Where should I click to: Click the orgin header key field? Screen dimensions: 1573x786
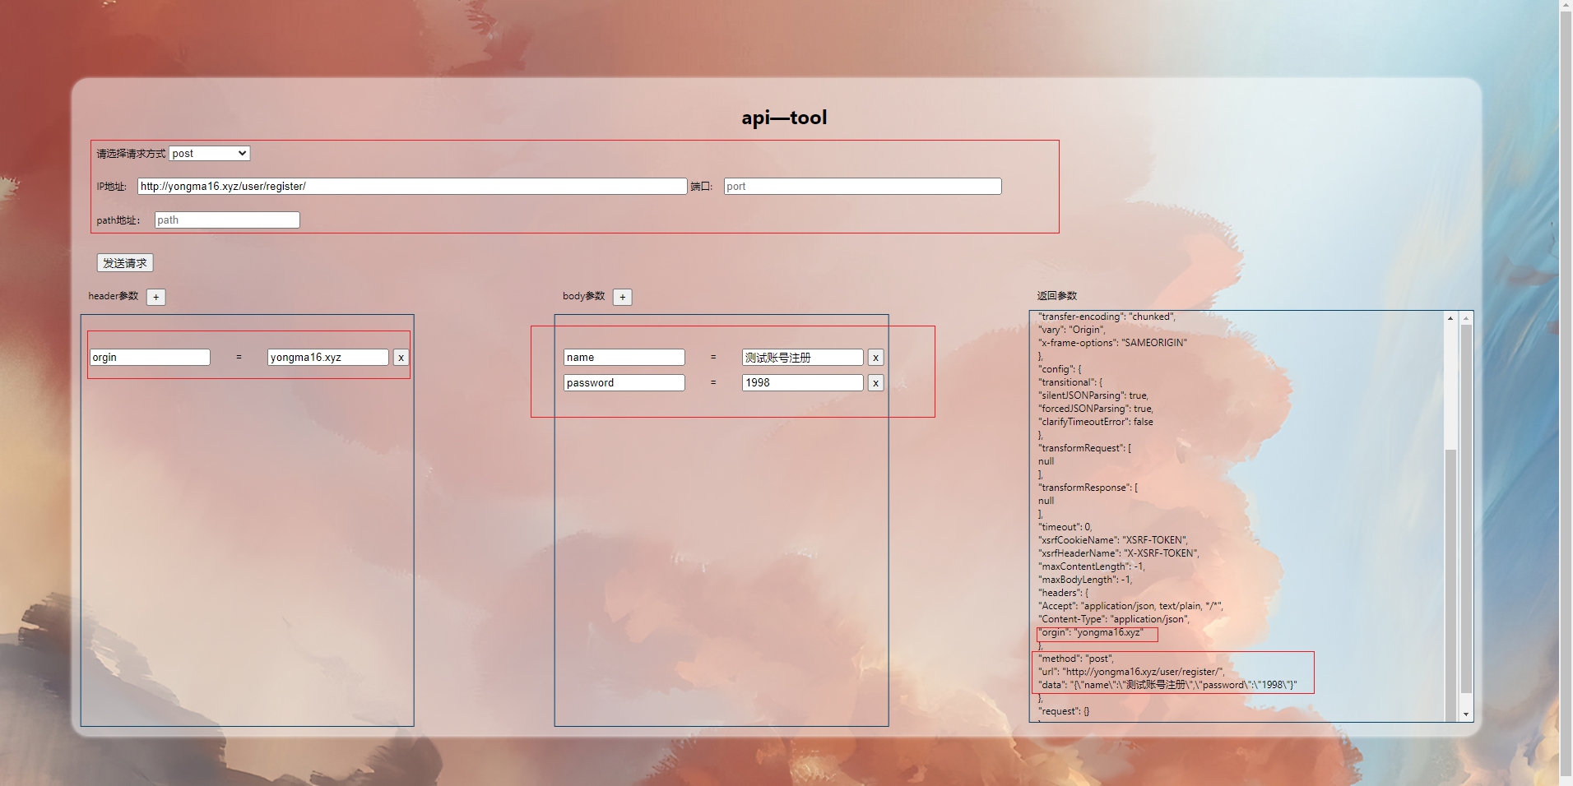pyautogui.click(x=150, y=358)
